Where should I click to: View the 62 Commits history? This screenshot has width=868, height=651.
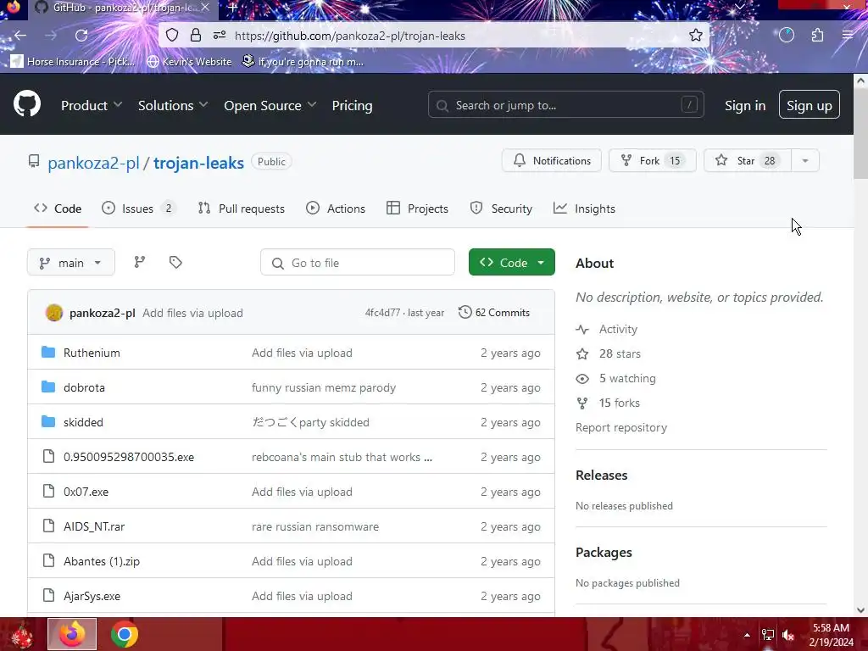[x=494, y=312]
